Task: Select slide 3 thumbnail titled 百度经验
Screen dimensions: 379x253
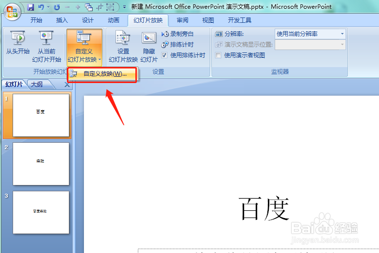Action: click(41, 212)
